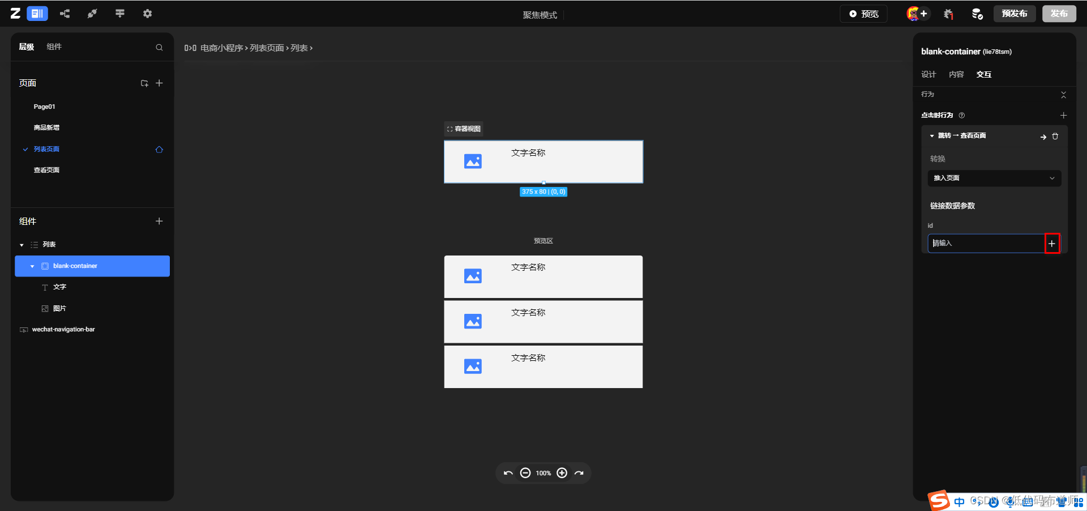The width and height of the screenshot is (1087, 511).
Task: Select 查看页面 in the pages list
Action: 46,170
